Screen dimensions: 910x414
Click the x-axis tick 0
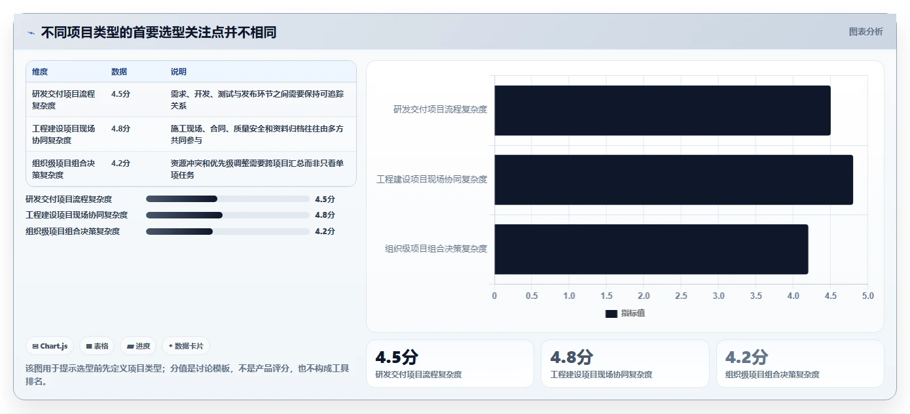(x=494, y=296)
